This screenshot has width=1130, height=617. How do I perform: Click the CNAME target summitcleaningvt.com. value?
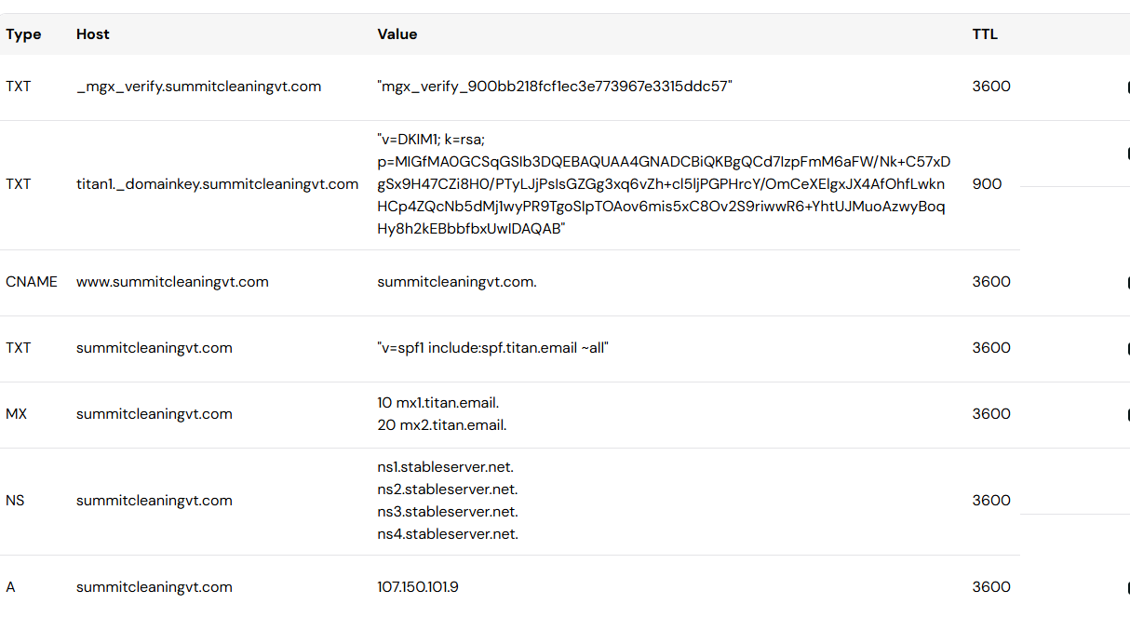(x=457, y=282)
